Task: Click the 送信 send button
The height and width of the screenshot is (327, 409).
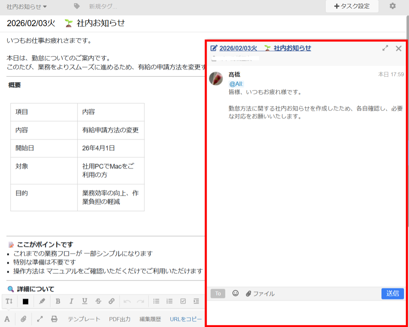Action: coord(393,293)
